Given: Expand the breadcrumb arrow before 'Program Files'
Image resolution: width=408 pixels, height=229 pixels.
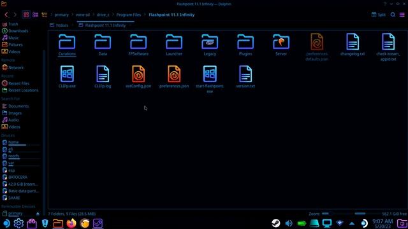Looking at the screenshot, I should pos(113,15).
